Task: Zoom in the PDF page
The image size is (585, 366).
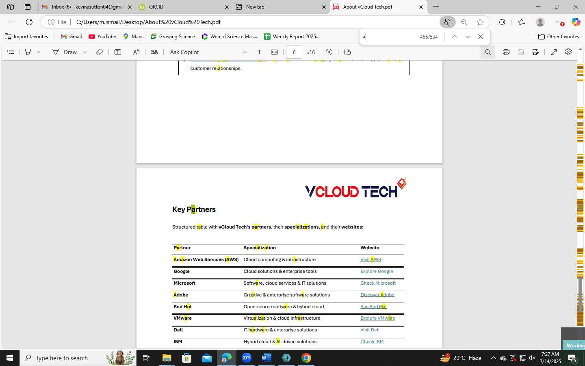Action: tap(260, 52)
